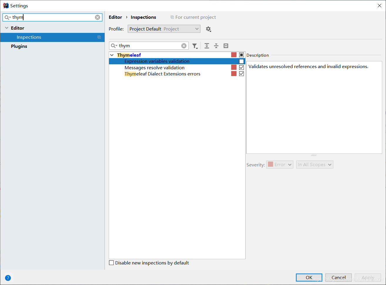Uncheck Messages resolve validation checkbox
386x285 pixels.
[241, 68]
